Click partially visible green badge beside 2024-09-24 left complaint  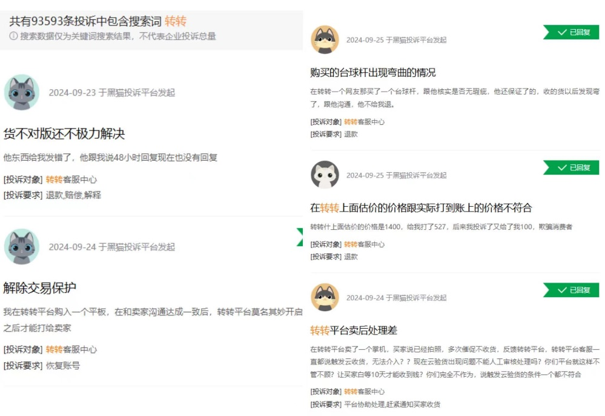point(300,237)
